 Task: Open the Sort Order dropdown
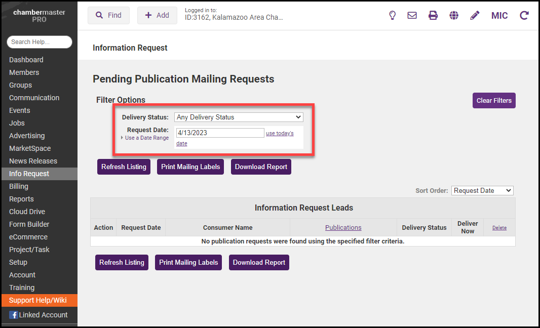coord(482,190)
